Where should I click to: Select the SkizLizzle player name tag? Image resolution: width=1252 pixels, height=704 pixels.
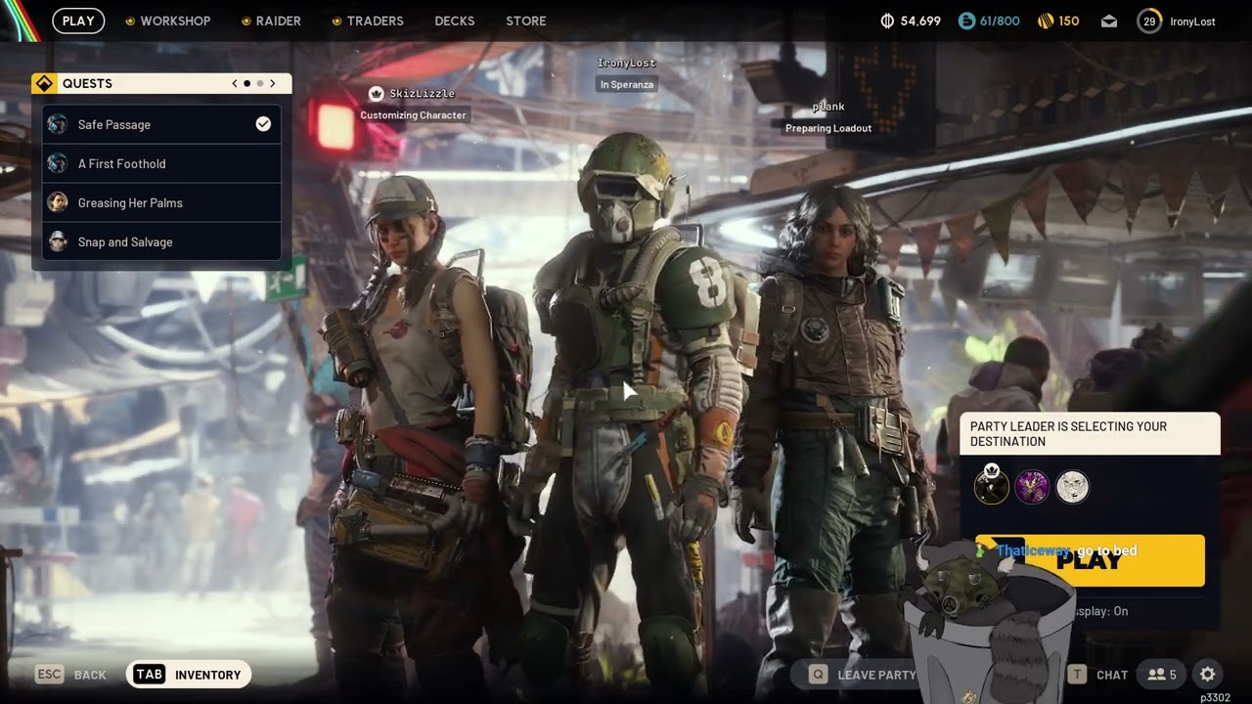tap(423, 94)
